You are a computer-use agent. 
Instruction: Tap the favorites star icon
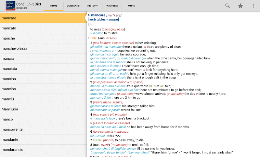point(240,6)
